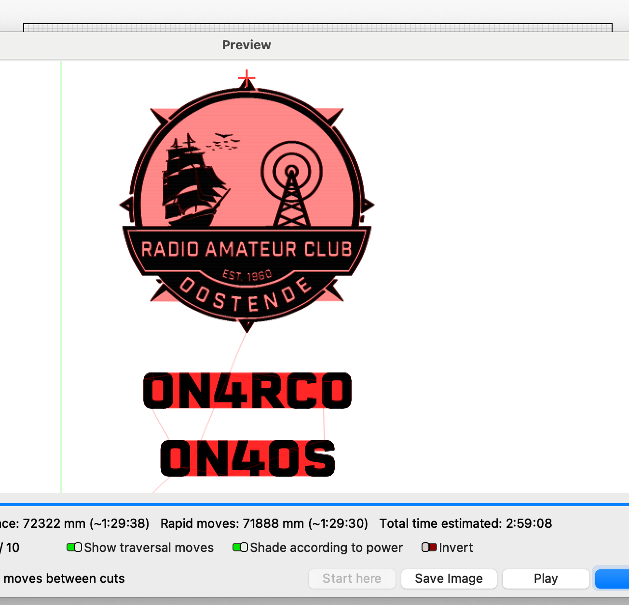629x605 pixels.
Task: Toggle Shade according to power switch
Action: 240,548
